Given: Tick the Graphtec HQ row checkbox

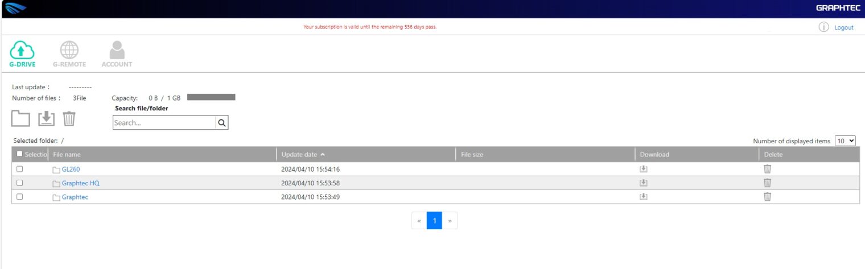Looking at the screenshot, I should click(20, 183).
